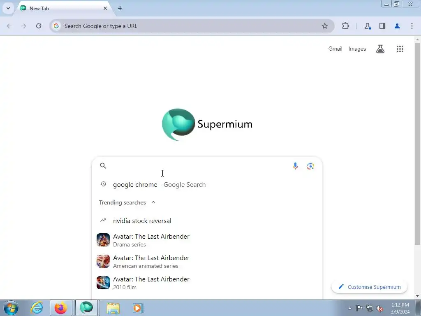The height and width of the screenshot is (316, 421).
Task: Click Show desktop strip at taskbar end
Action: coord(418,308)
